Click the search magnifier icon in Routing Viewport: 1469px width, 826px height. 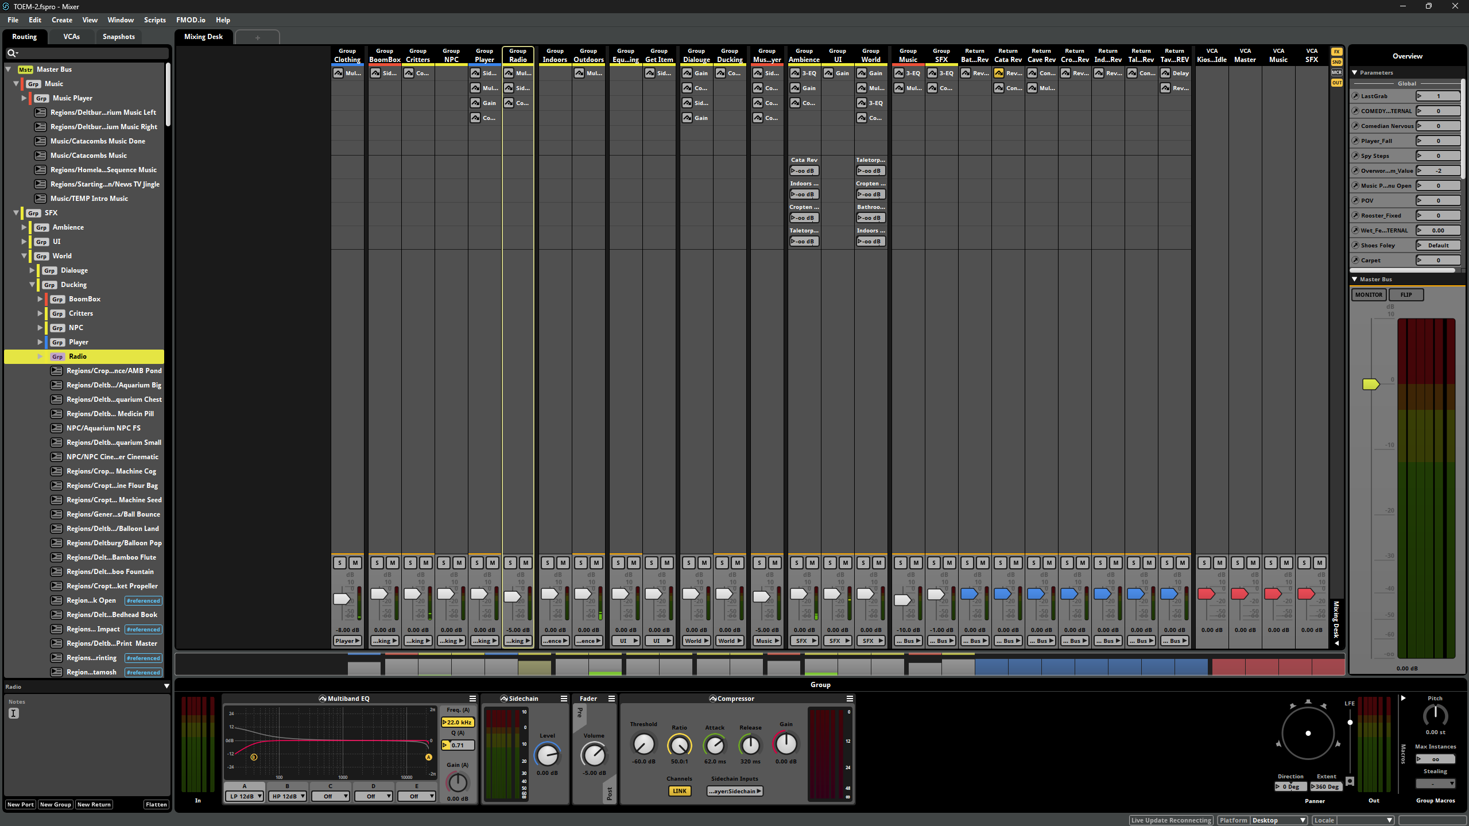(11, 53)
